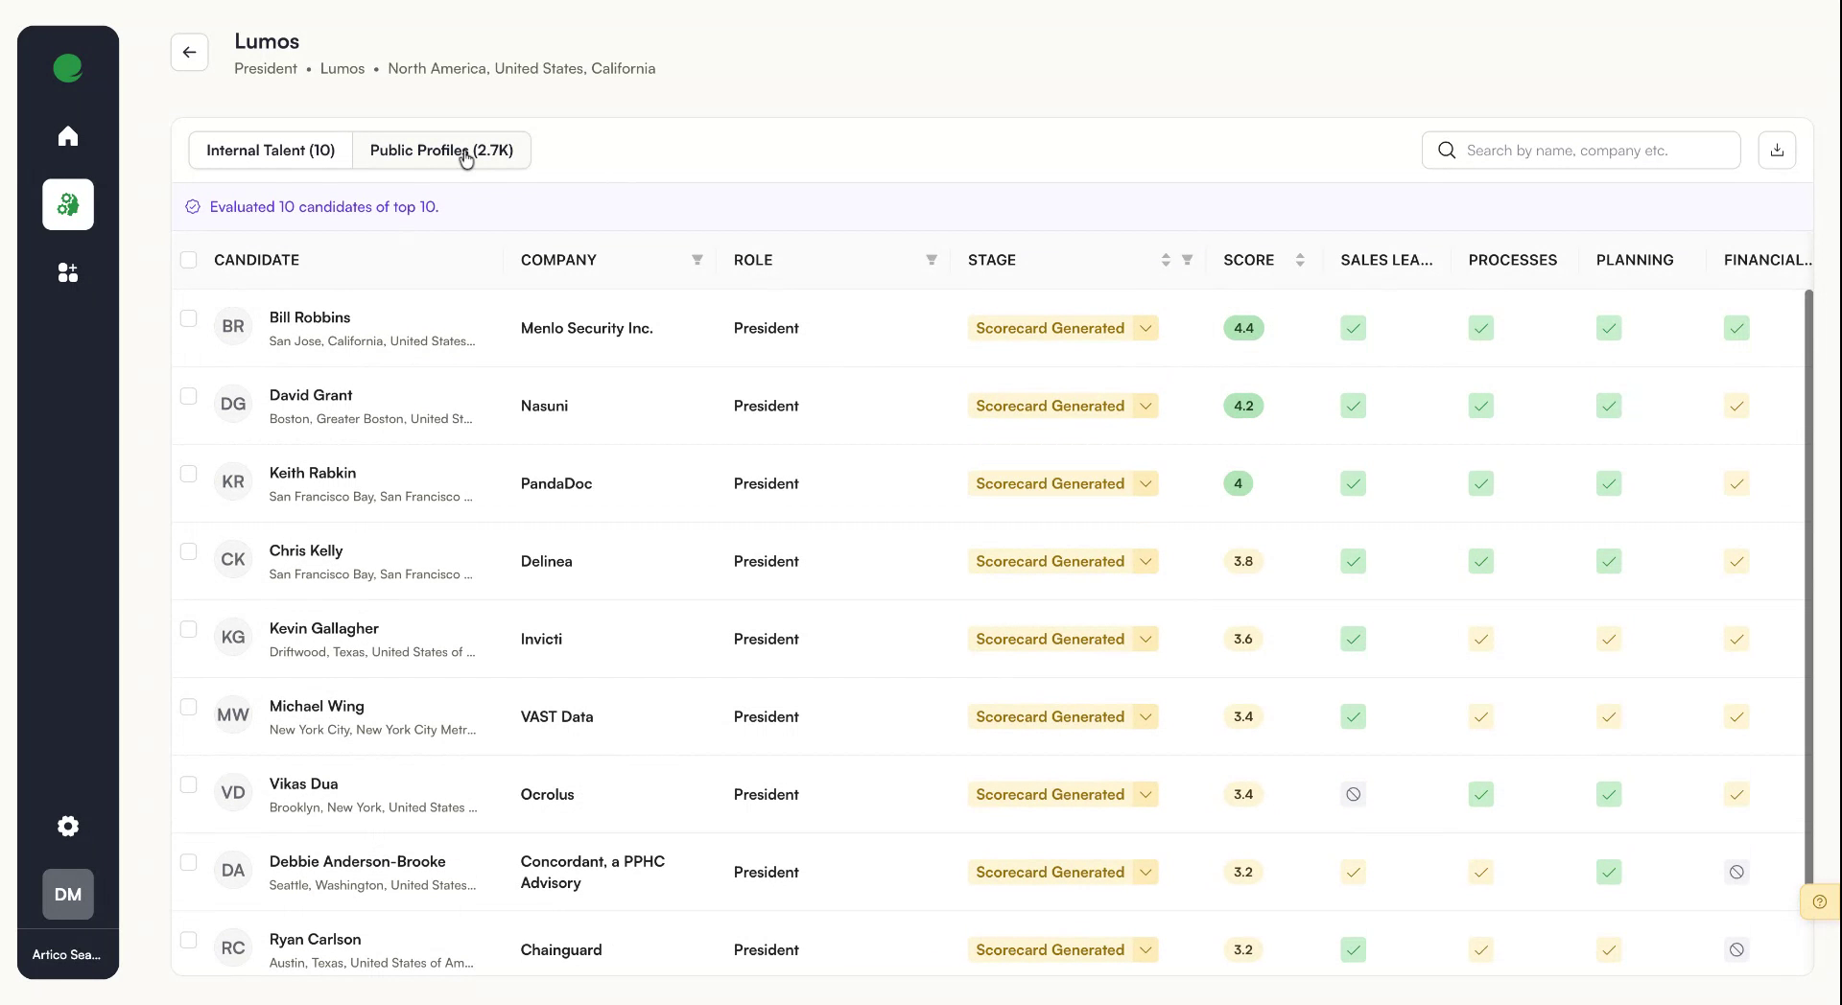
Task: Click the back arrow near Lumos heading
Action: pos(189,52)
